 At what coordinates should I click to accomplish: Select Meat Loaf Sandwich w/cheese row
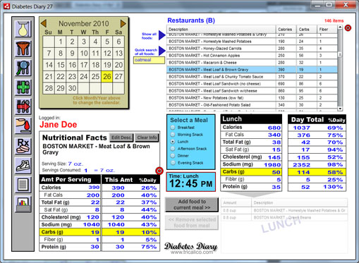pos(252,91)
